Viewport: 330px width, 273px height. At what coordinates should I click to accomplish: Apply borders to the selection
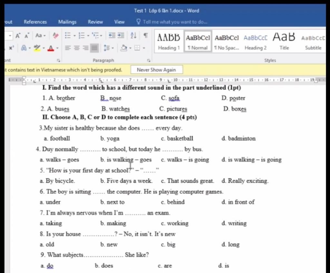coord(137,48)
